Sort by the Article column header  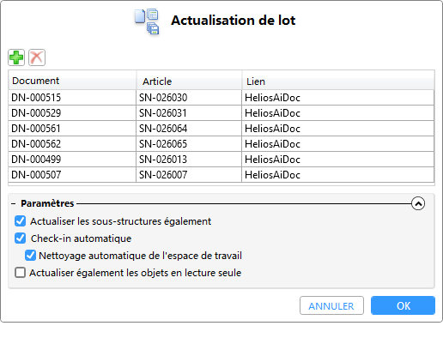(189, 81)
